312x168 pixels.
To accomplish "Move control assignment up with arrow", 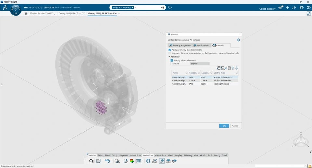I will (233, 68).
